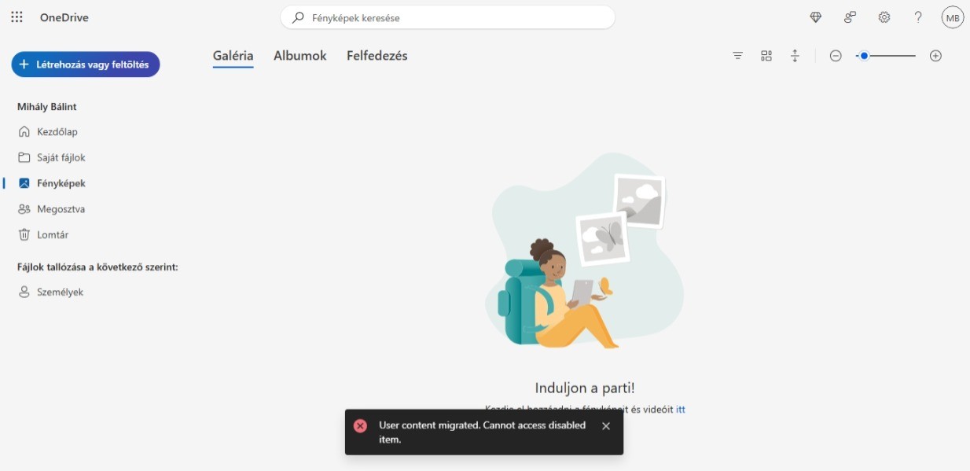Open the layout view options icon
Viewport: 970px width, 471px height.
(766, 56)
